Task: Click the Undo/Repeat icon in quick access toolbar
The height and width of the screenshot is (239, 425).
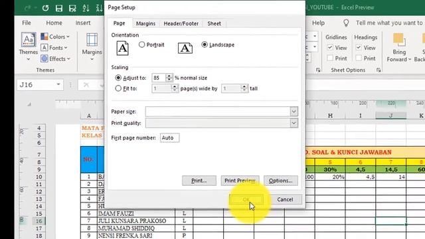Action: click(45, 8)
